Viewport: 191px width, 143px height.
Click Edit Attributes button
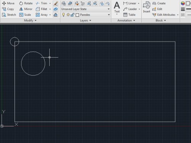tap(164, 15)
